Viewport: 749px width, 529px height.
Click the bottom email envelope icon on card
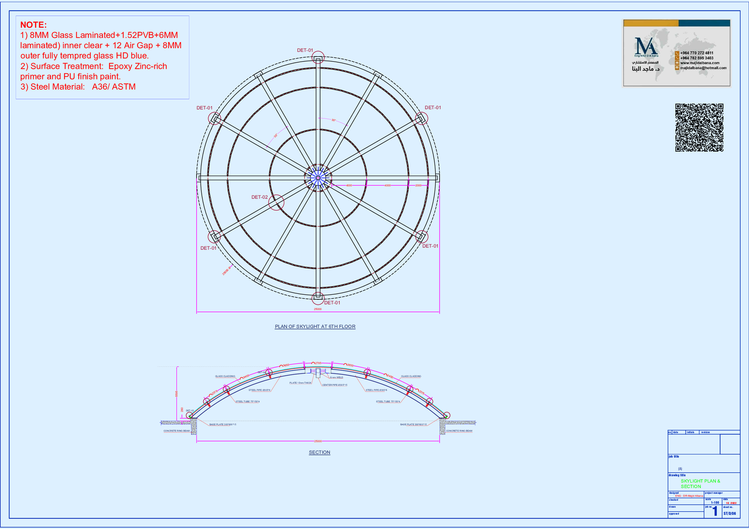click(677, 68)
